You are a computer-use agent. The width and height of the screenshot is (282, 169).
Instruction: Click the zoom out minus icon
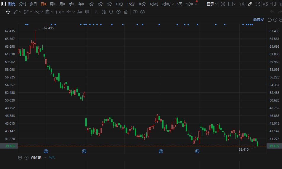click(x=275, y=20)
